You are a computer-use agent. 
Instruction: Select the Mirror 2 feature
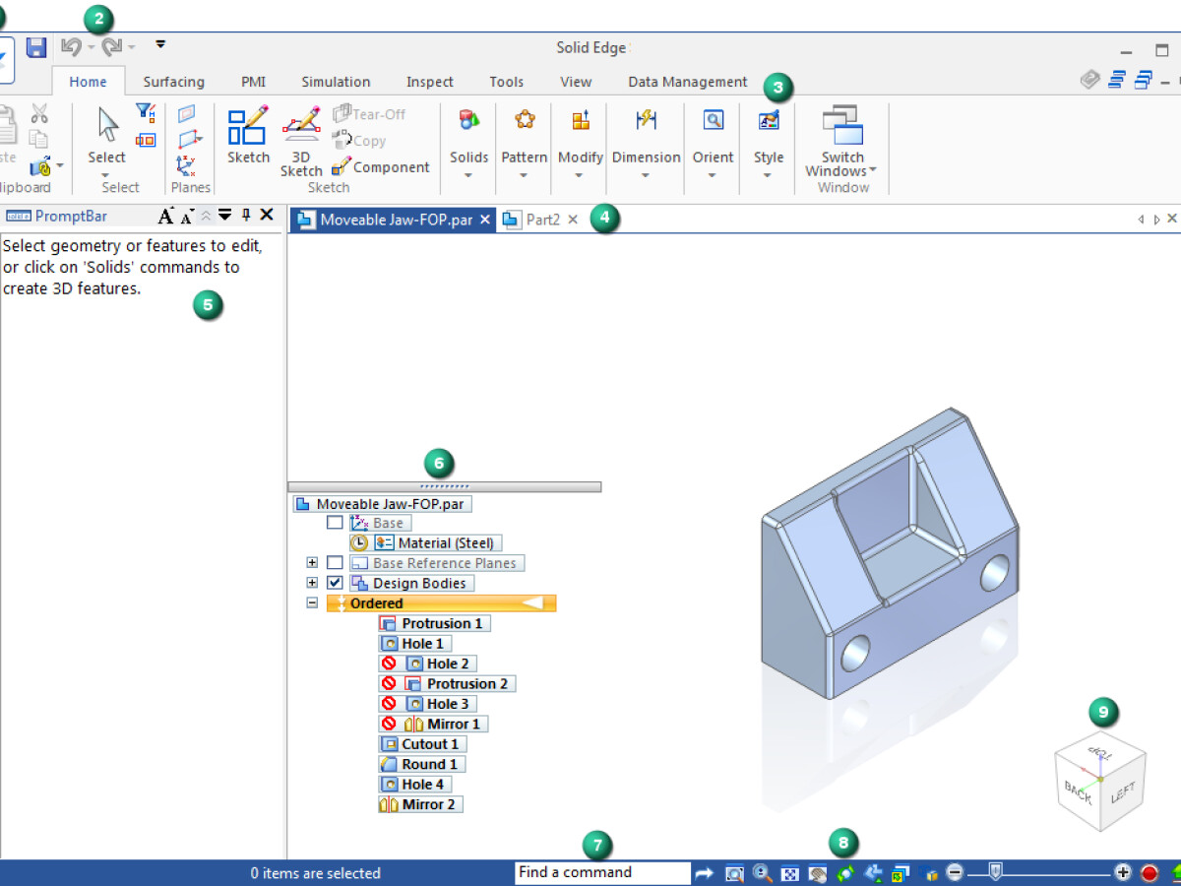420,804
